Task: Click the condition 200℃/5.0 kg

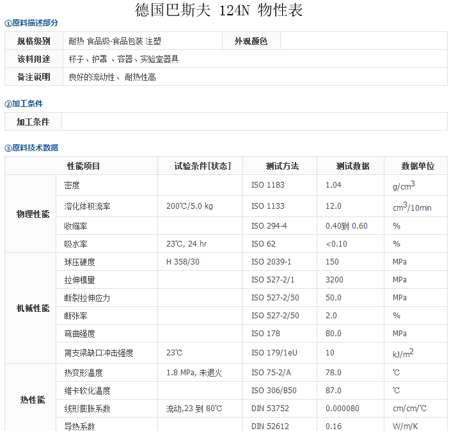Action: [x=189, y=206]
